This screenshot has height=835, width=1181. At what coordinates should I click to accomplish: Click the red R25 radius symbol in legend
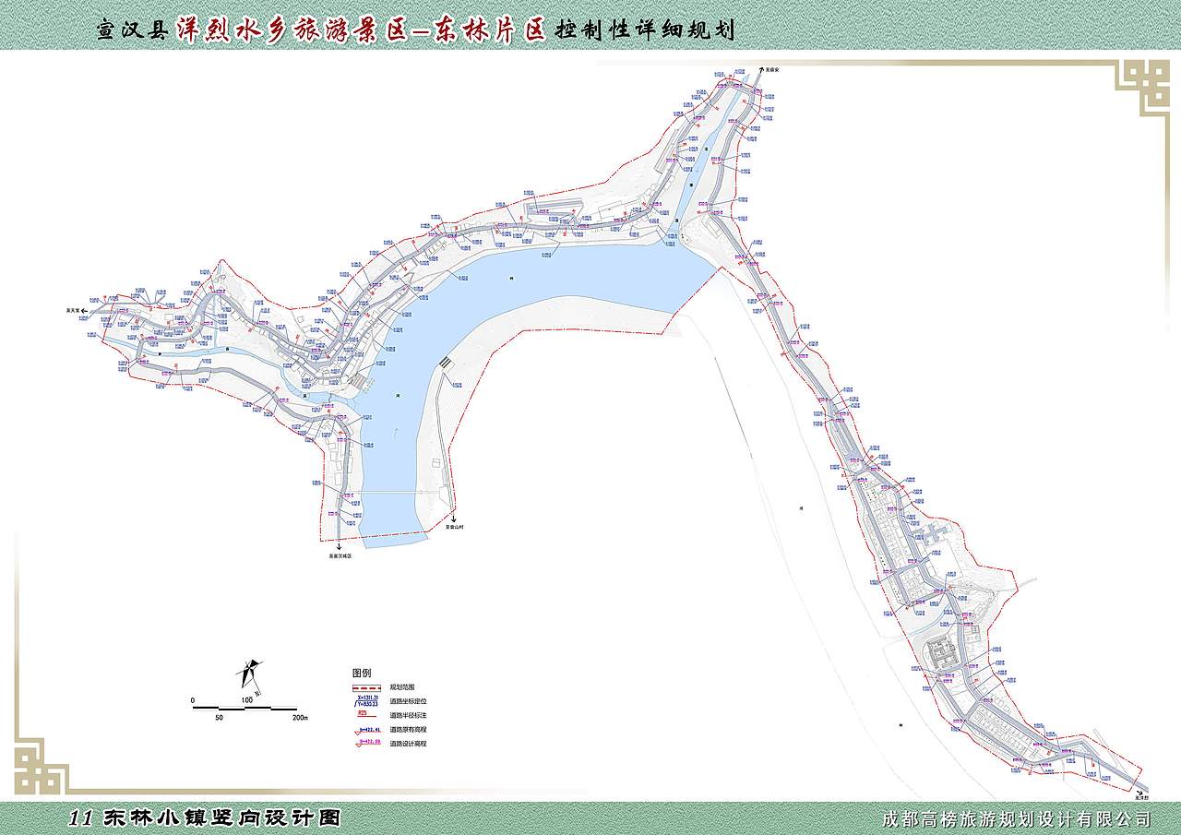(x=365, y=714)
